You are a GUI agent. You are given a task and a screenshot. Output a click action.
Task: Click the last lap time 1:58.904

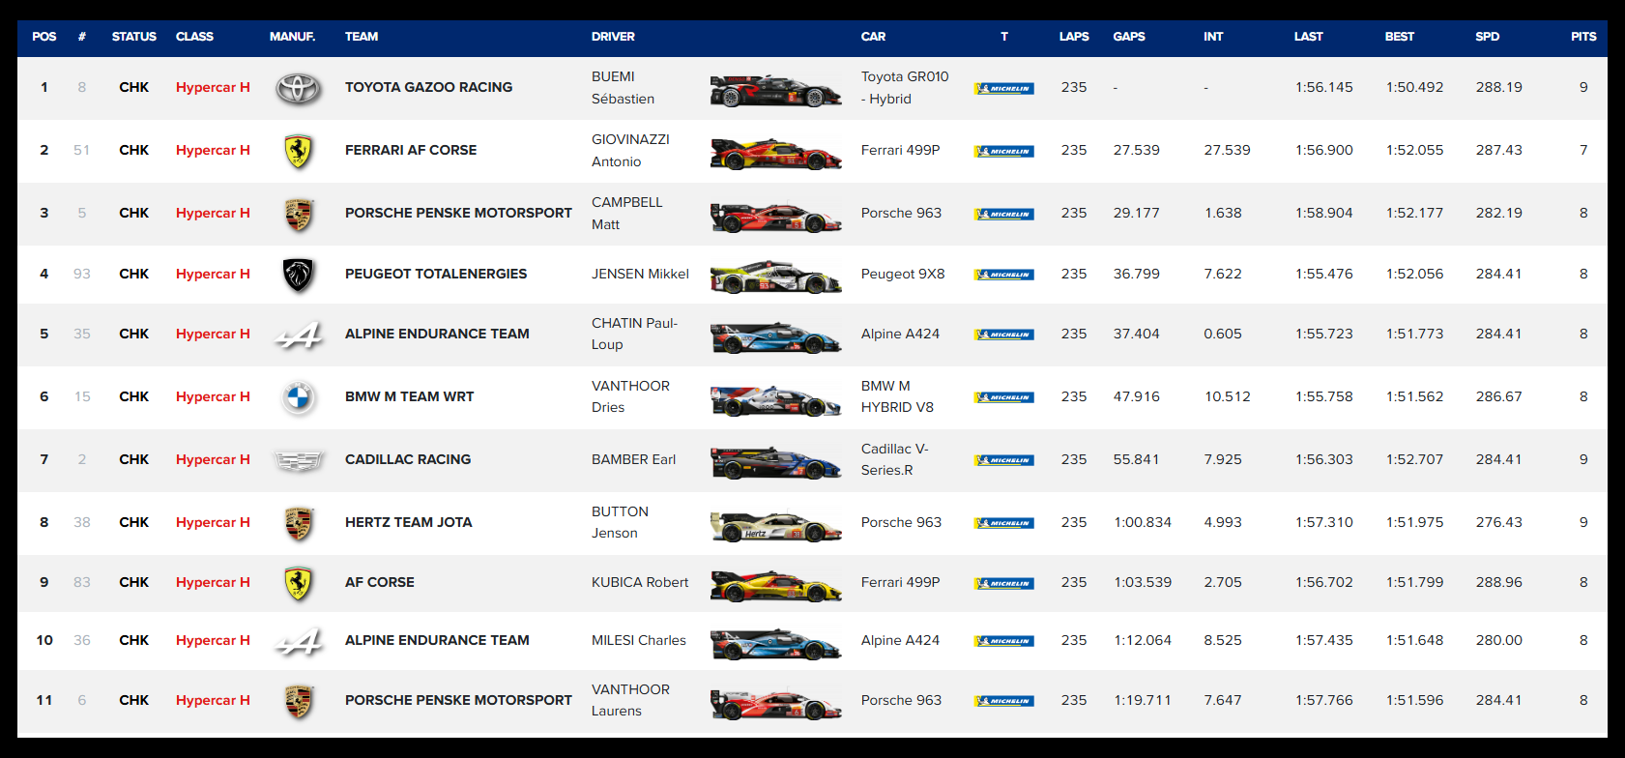pyautogui.click(x=1324, y=214)
